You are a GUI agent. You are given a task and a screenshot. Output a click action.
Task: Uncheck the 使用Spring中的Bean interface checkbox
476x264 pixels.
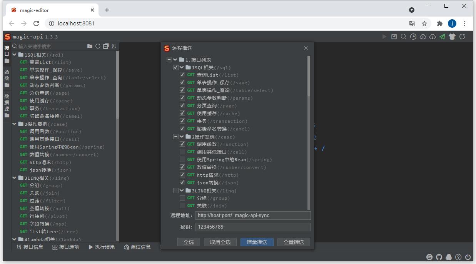point(182,159)
